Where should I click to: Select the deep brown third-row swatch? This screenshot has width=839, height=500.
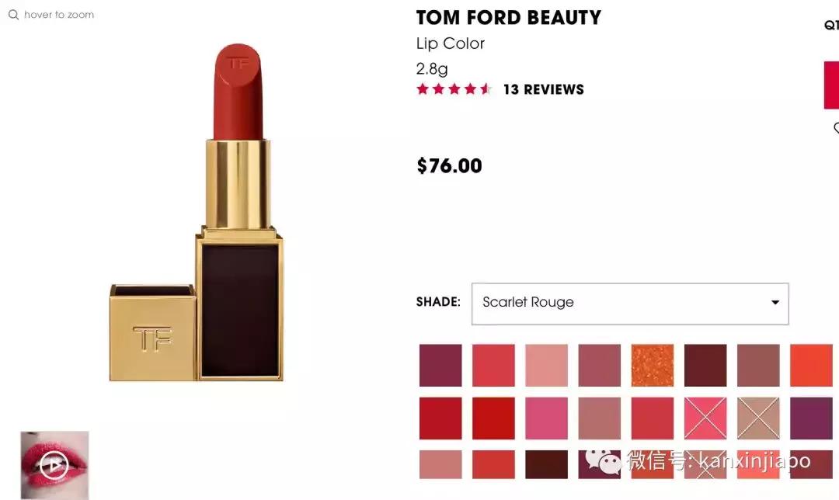[x=546, y=464]
